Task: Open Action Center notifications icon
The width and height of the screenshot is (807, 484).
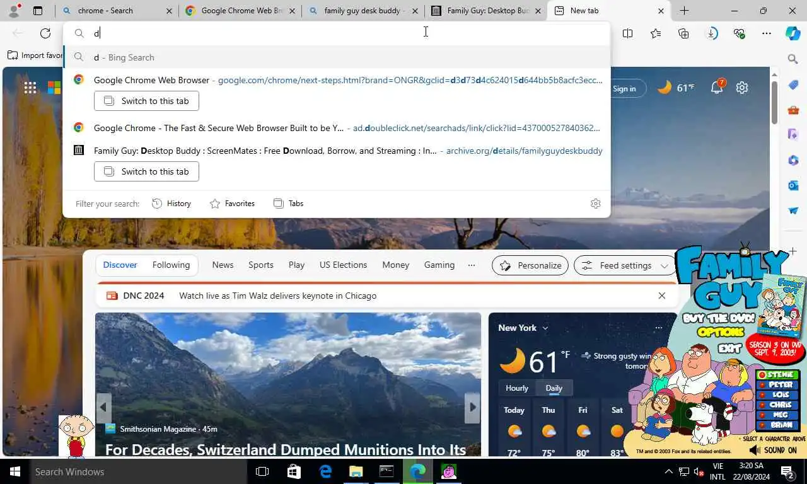Action: (787, 471)
